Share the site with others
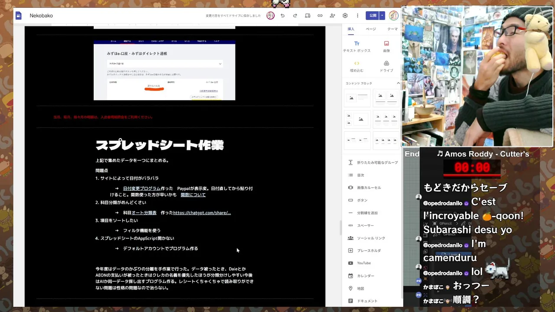Viewport: 555px width, 312px height. click(x=333, y=16)
